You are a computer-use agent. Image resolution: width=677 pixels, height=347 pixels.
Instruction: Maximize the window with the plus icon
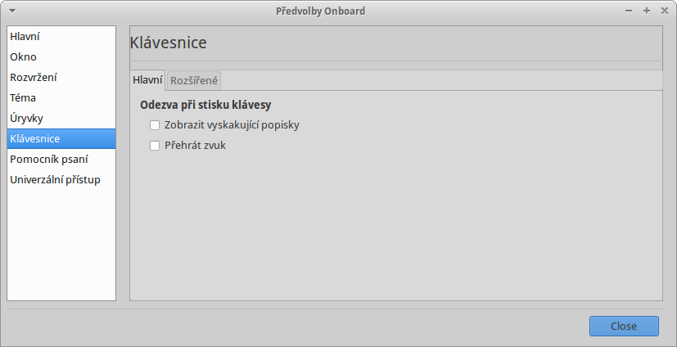[647, 11]
